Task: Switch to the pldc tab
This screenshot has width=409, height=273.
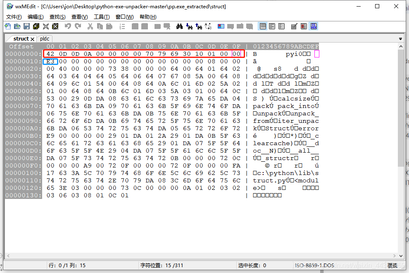Action: [x=45, y=38]
